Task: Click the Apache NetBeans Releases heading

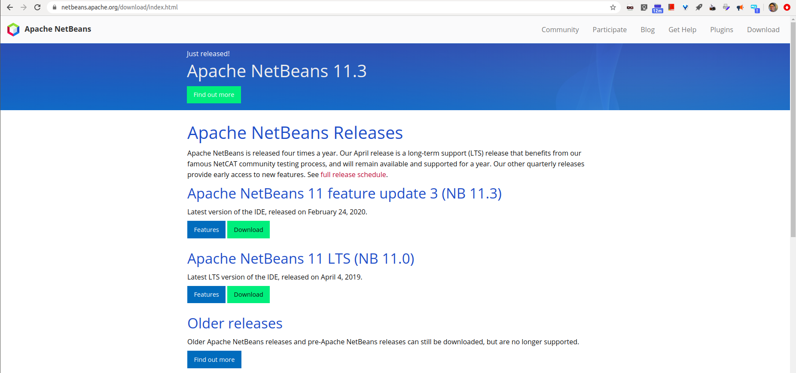Action: [x=295, y=133]
